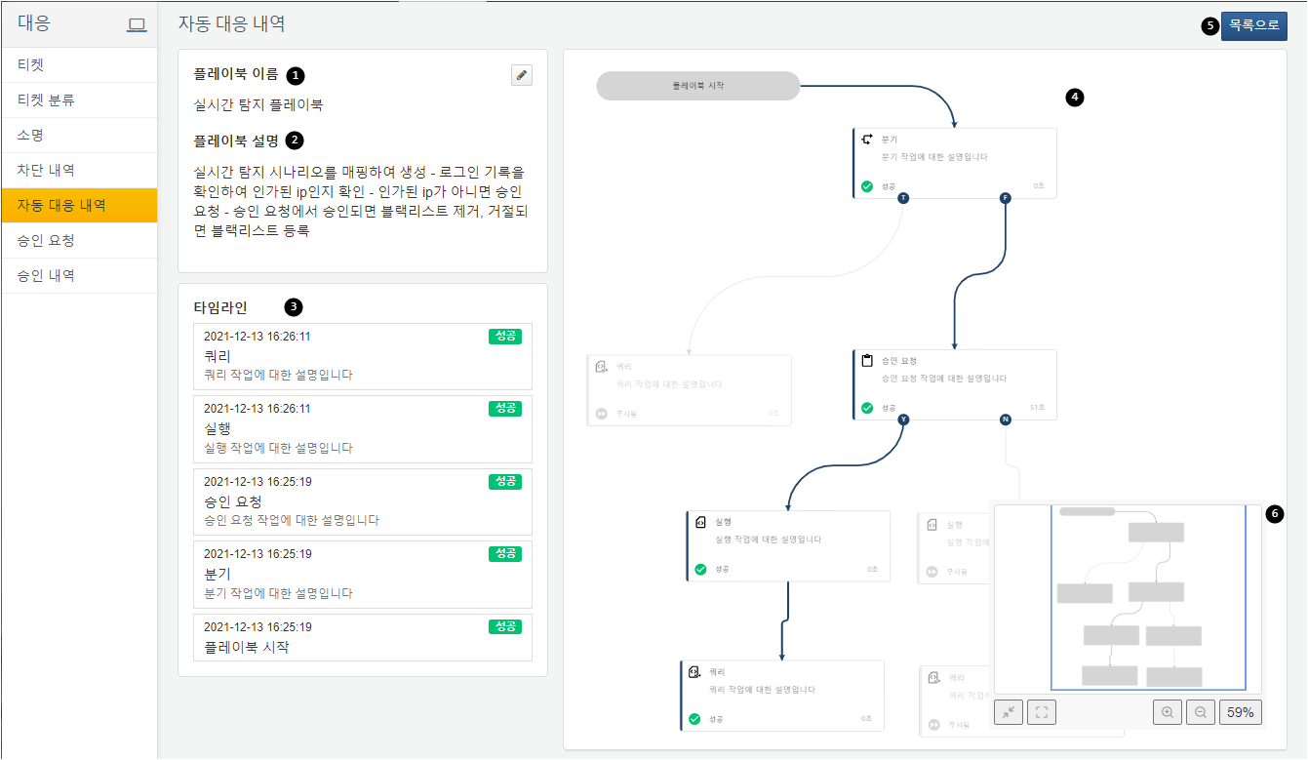Click the grey skipped icon in the left 쿼리 node
Viewport: 1308px width, 760px height.
pos(602,414)
